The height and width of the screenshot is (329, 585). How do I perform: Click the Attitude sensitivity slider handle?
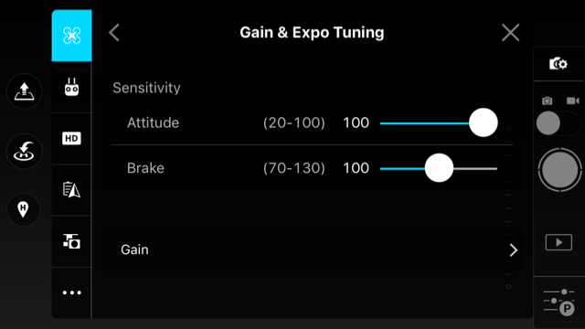pos(484,122)
